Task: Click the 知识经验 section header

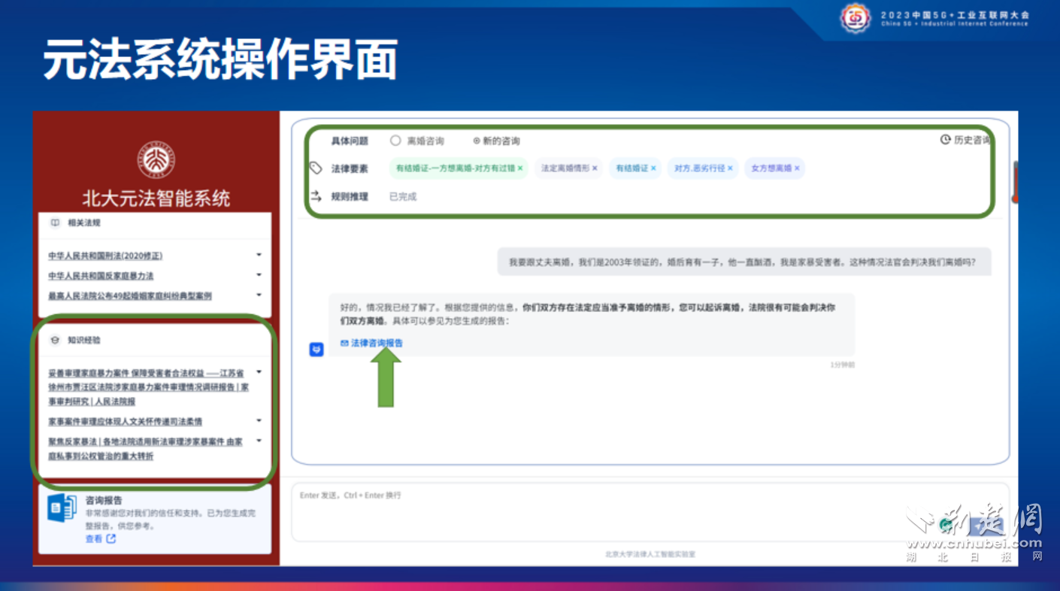Action: 84,341
